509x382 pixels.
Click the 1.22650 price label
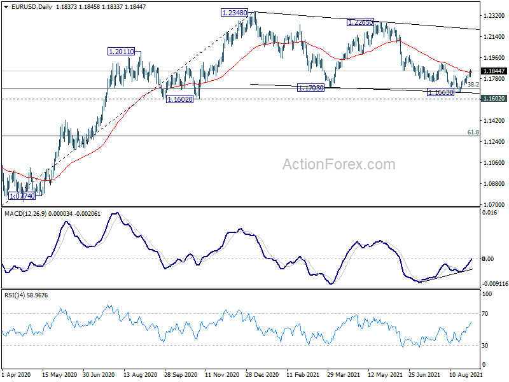360,22
